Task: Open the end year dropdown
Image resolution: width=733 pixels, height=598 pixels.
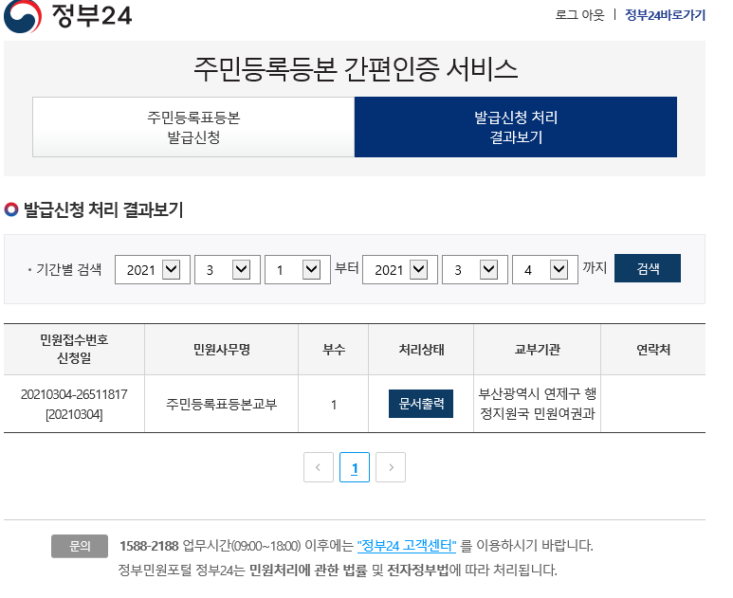Action: click(400, 269)
